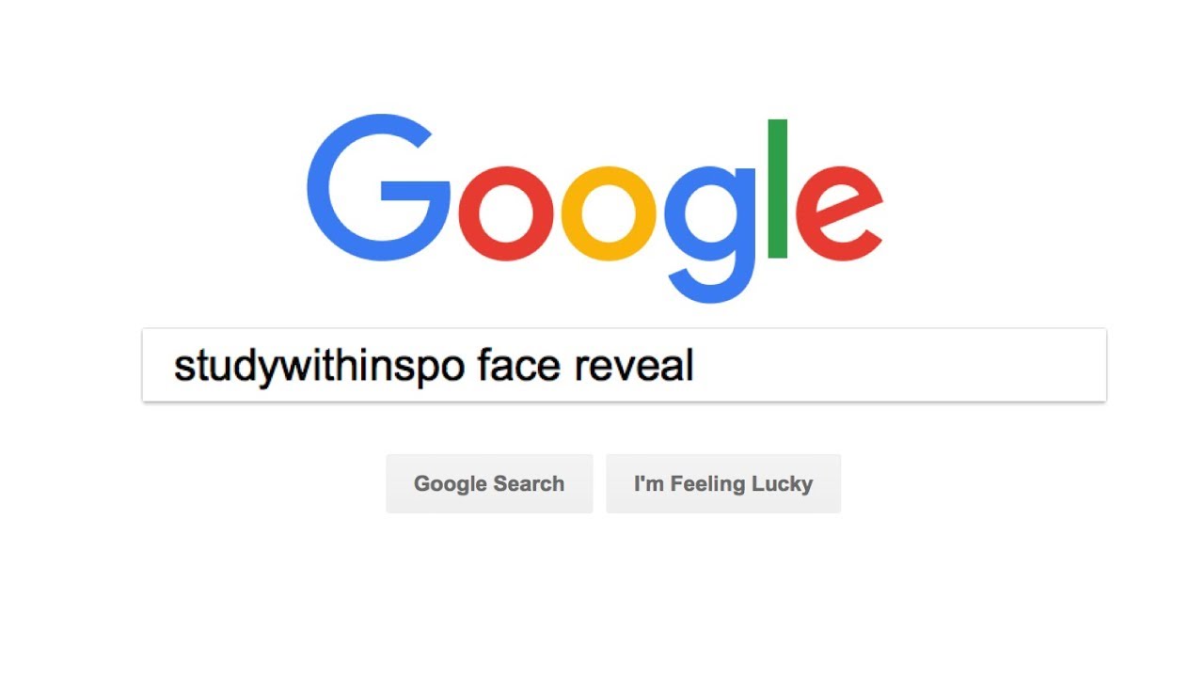The image size is (1204, 677).
Task: Click the green letter l in logo
Action: coord(778,188)
